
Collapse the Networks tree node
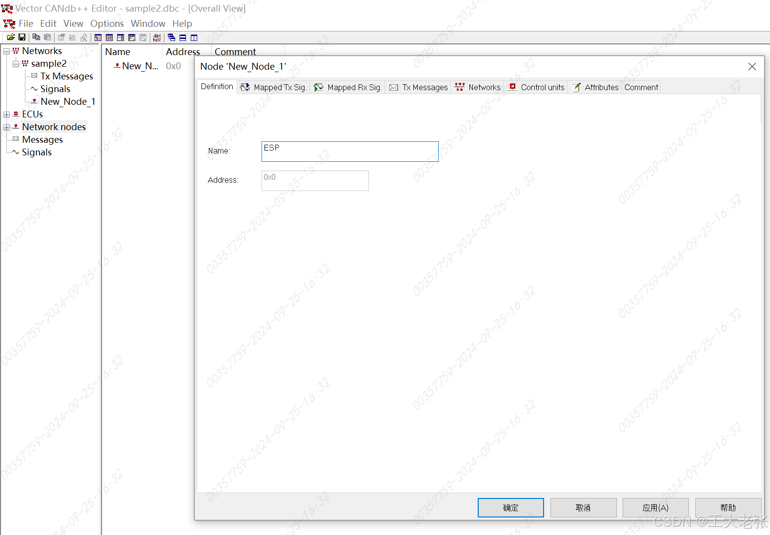(x=6, y=51)
